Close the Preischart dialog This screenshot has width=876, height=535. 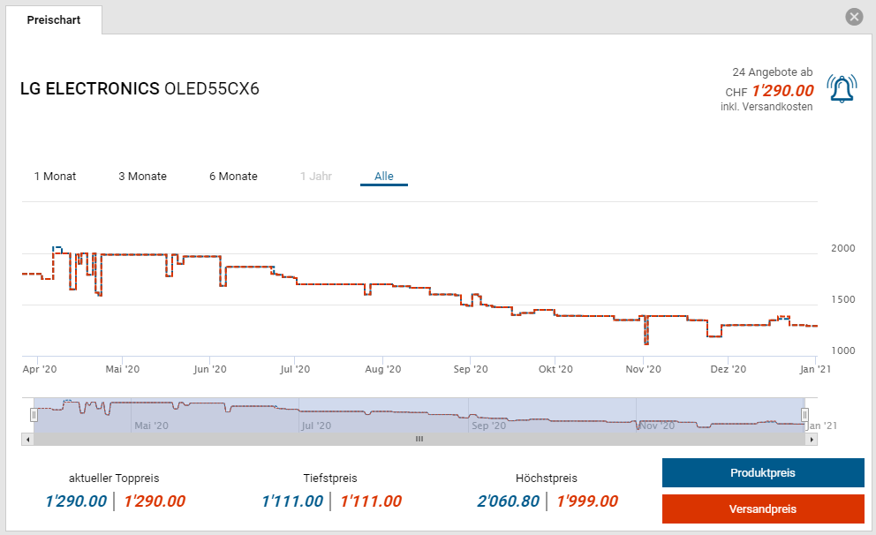coord(853,17)
